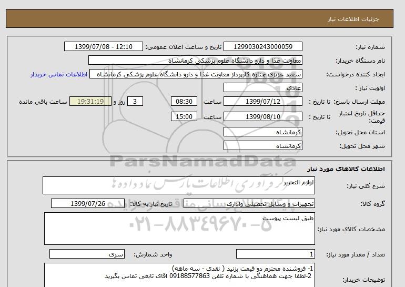Click the label تاریخ نیاز به کالا
This screenshot has width=405, height=287.
pyautogui.click(x=151, y=204)
